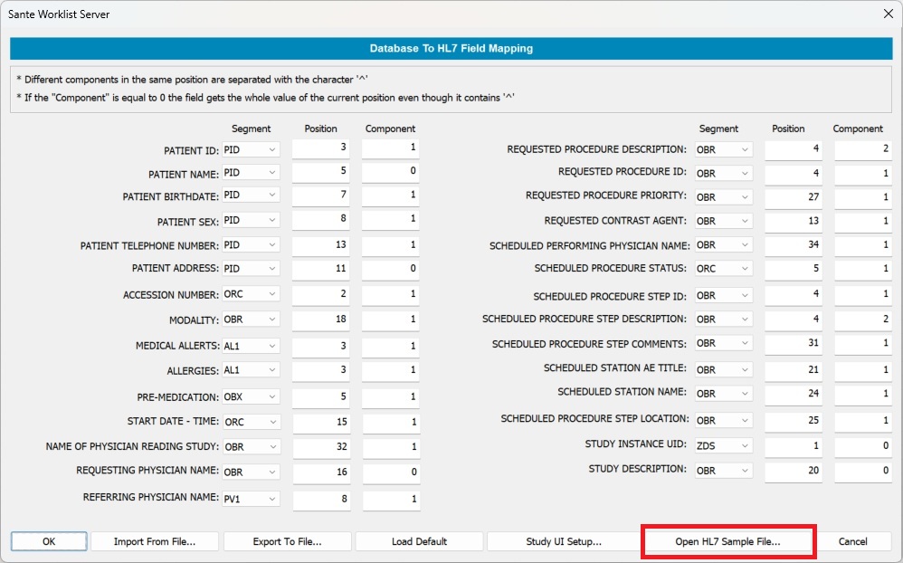Open Patient Name segment dropdown
This screenshot has height=563, width=903.
point(251,172)
